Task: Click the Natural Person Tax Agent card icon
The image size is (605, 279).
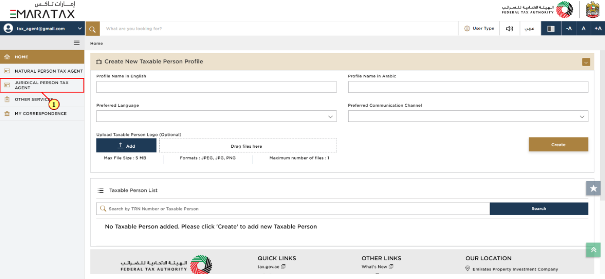Action: tap(7, 71)
